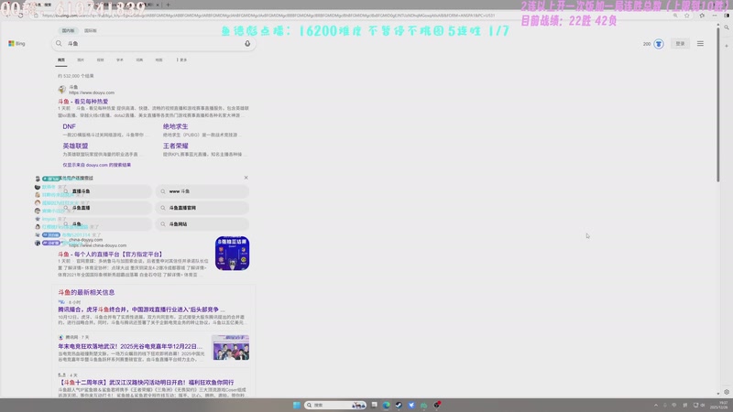The width and height of the screenshot is (733, 412).
Task: Show hidden system tray icons
Action: (656, 405)
